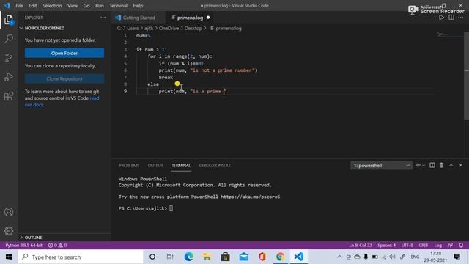Follow the read our docs link
Image resolution: width=469 pixels, height=264 pixels.
click(x=62, y=101)
